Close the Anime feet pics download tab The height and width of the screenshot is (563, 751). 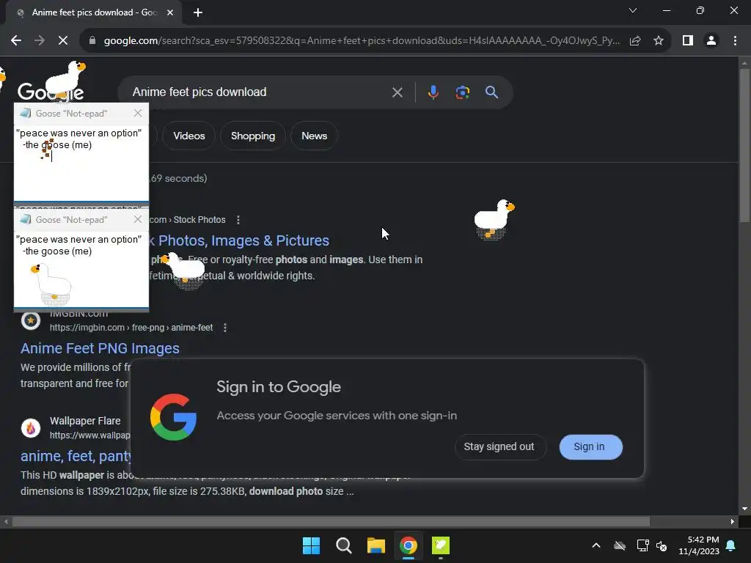[x=170, y=12]
